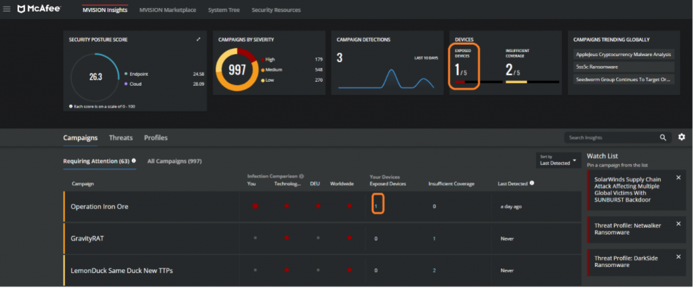Open Seedworm Group trending campaign
The height and width of the screenshot is (288, 694).
point(624,80)
